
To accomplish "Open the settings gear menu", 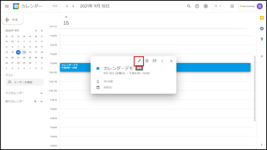I will (206, 6).
